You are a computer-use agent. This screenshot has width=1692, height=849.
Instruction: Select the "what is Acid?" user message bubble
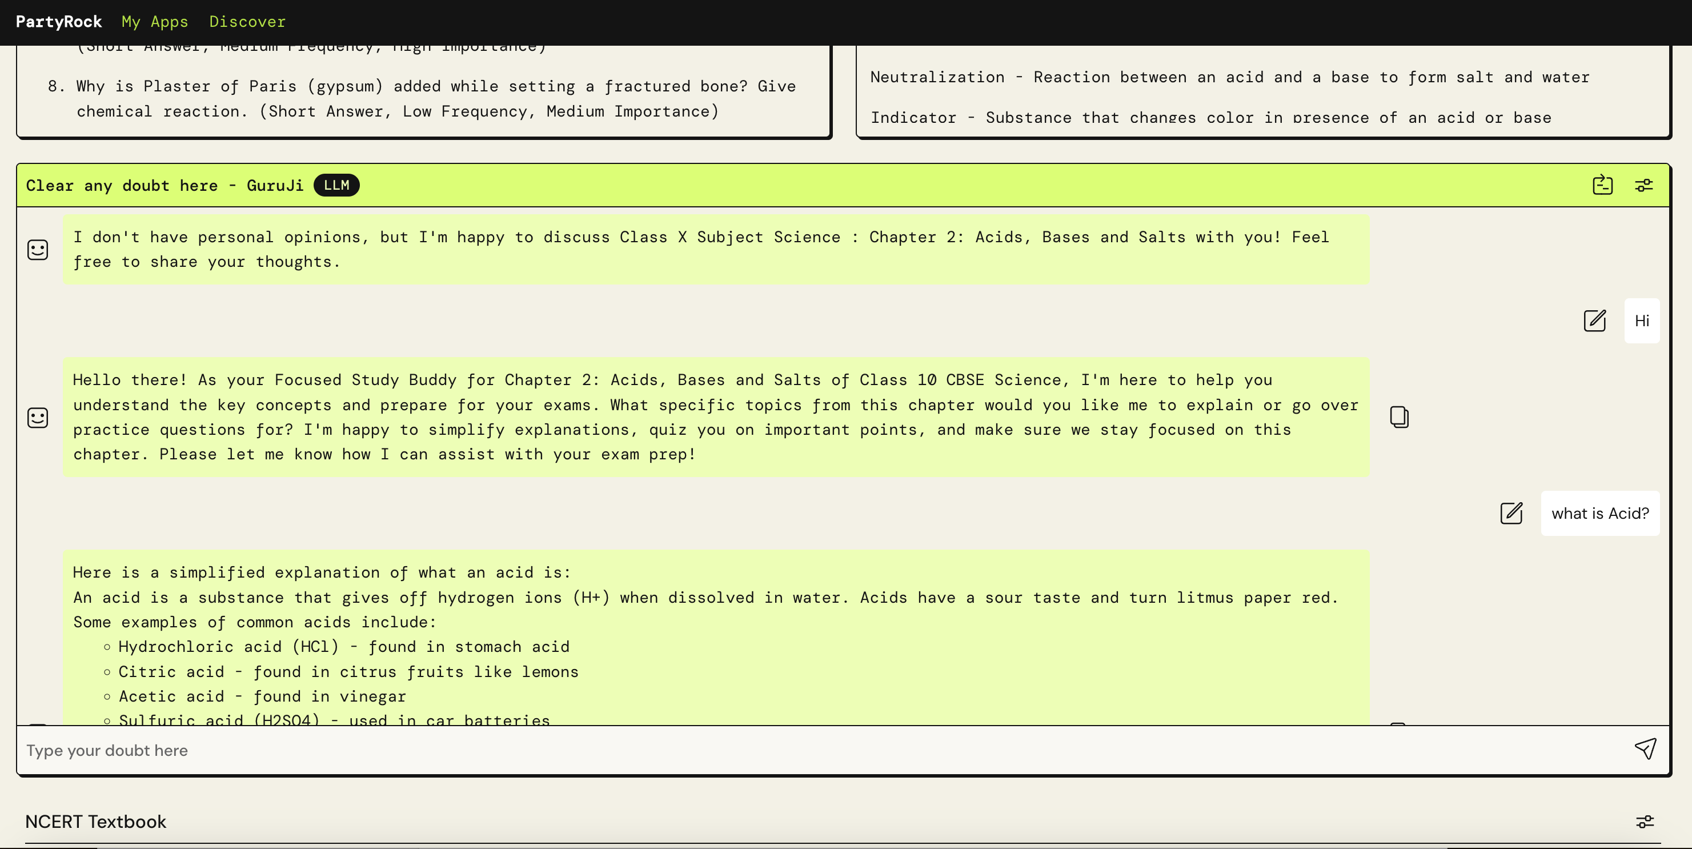coord(1599,513)
